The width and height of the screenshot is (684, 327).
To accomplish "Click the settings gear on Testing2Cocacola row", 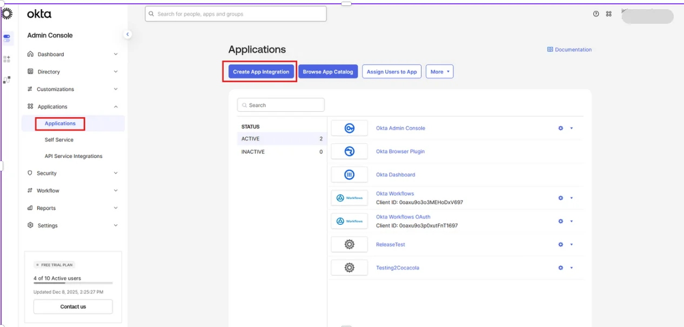I will pyautogui.click(x=560, y=267).
